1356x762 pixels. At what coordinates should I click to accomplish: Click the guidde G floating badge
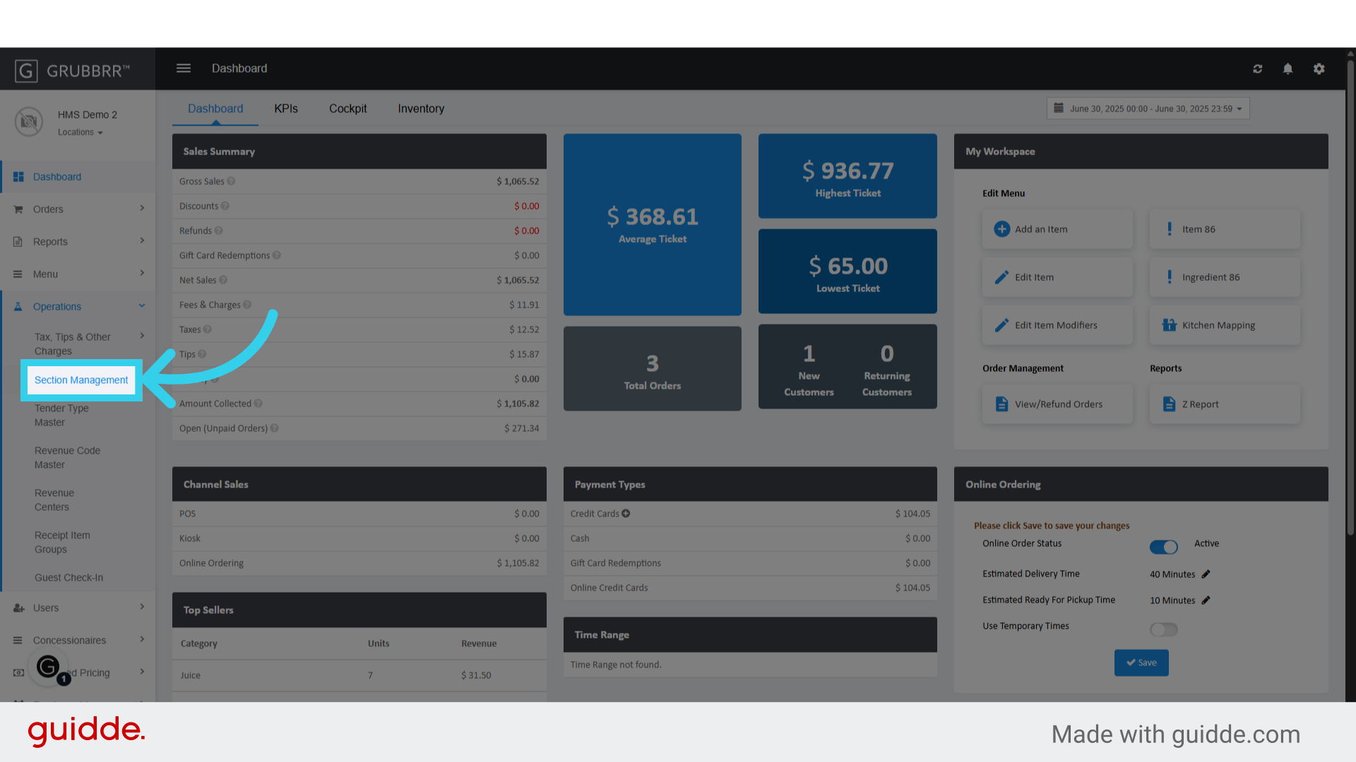click(x=49, y=667)
